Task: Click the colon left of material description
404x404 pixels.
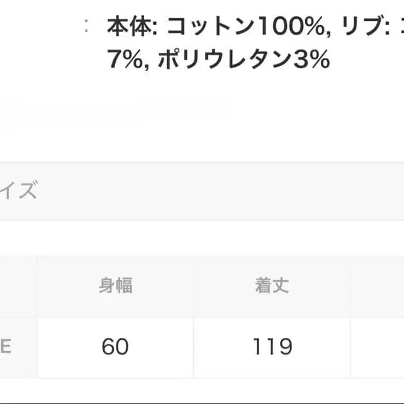Action: coord(86,27)
